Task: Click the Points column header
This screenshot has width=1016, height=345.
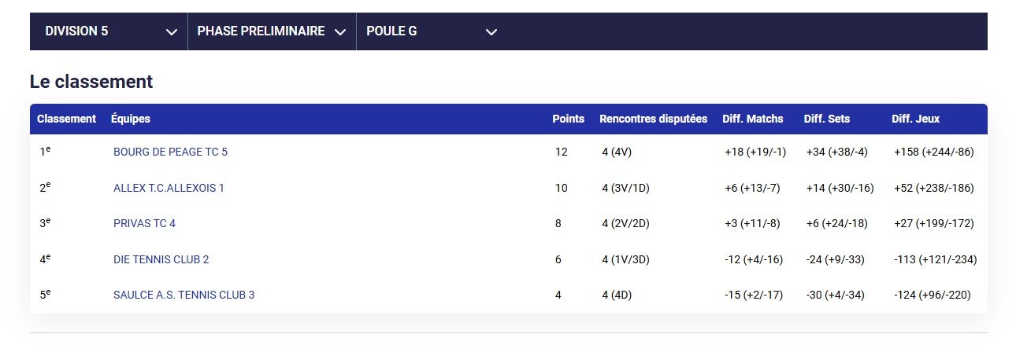Action: [569, 119]
